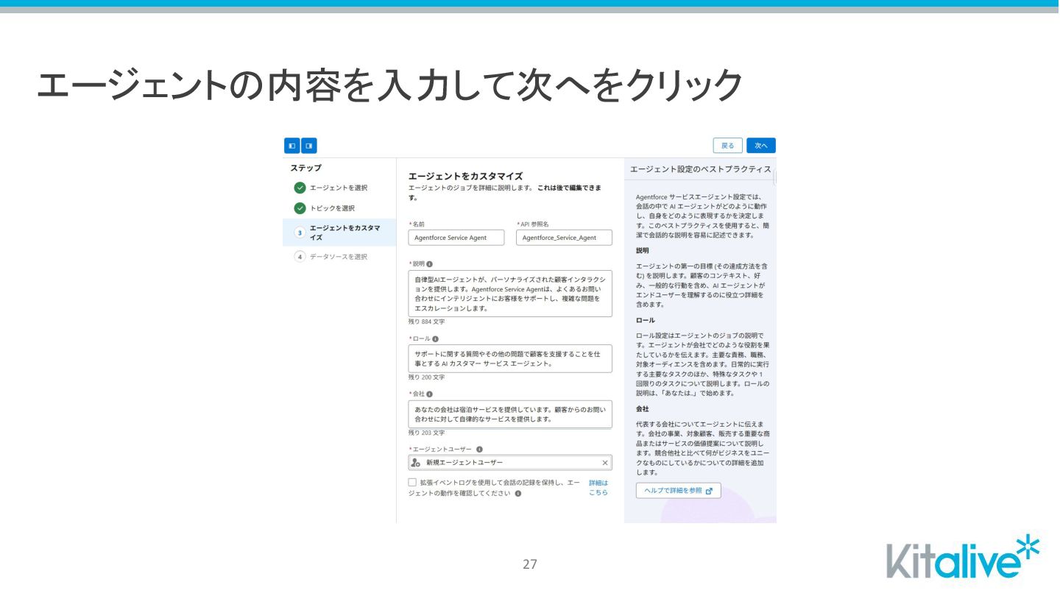This screenshot has width=1060, height=596.
Task: Click into the 説明 text area
Action: point(510,294)
